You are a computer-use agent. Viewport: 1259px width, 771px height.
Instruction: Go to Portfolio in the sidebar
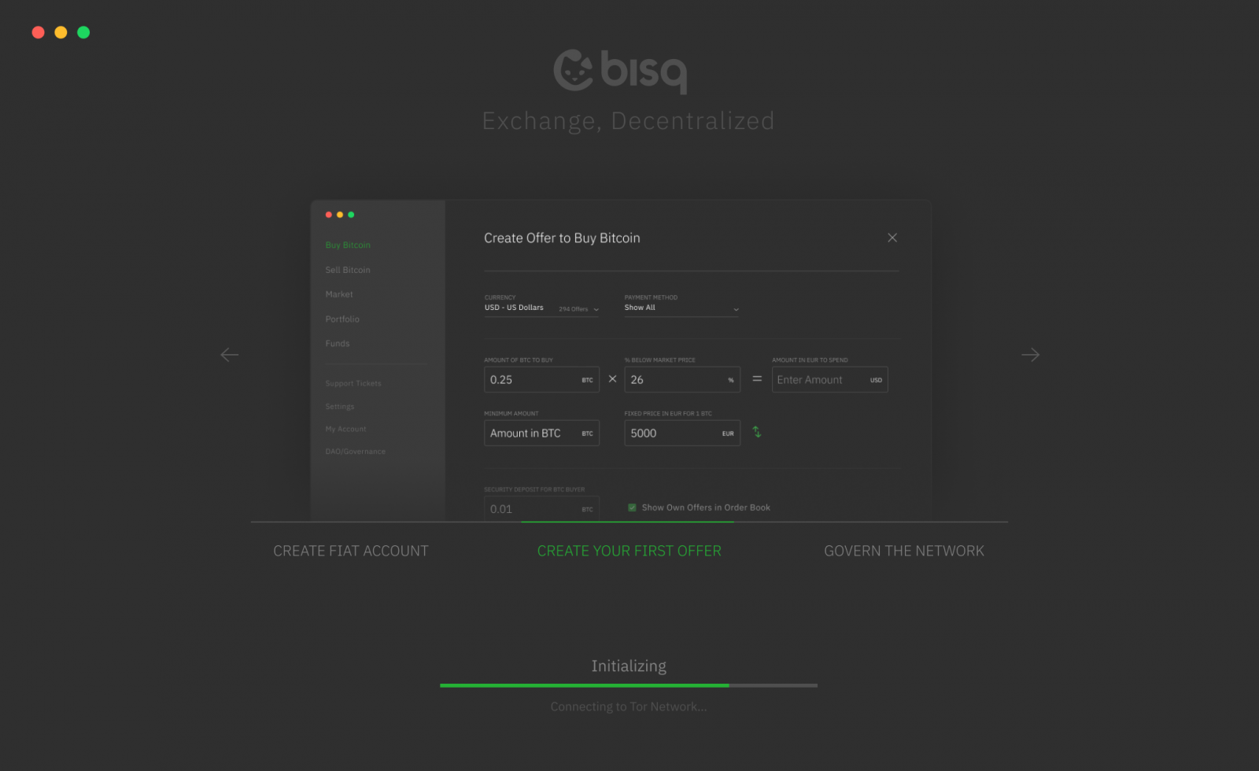pyautogui.click(x=342, y=319)
